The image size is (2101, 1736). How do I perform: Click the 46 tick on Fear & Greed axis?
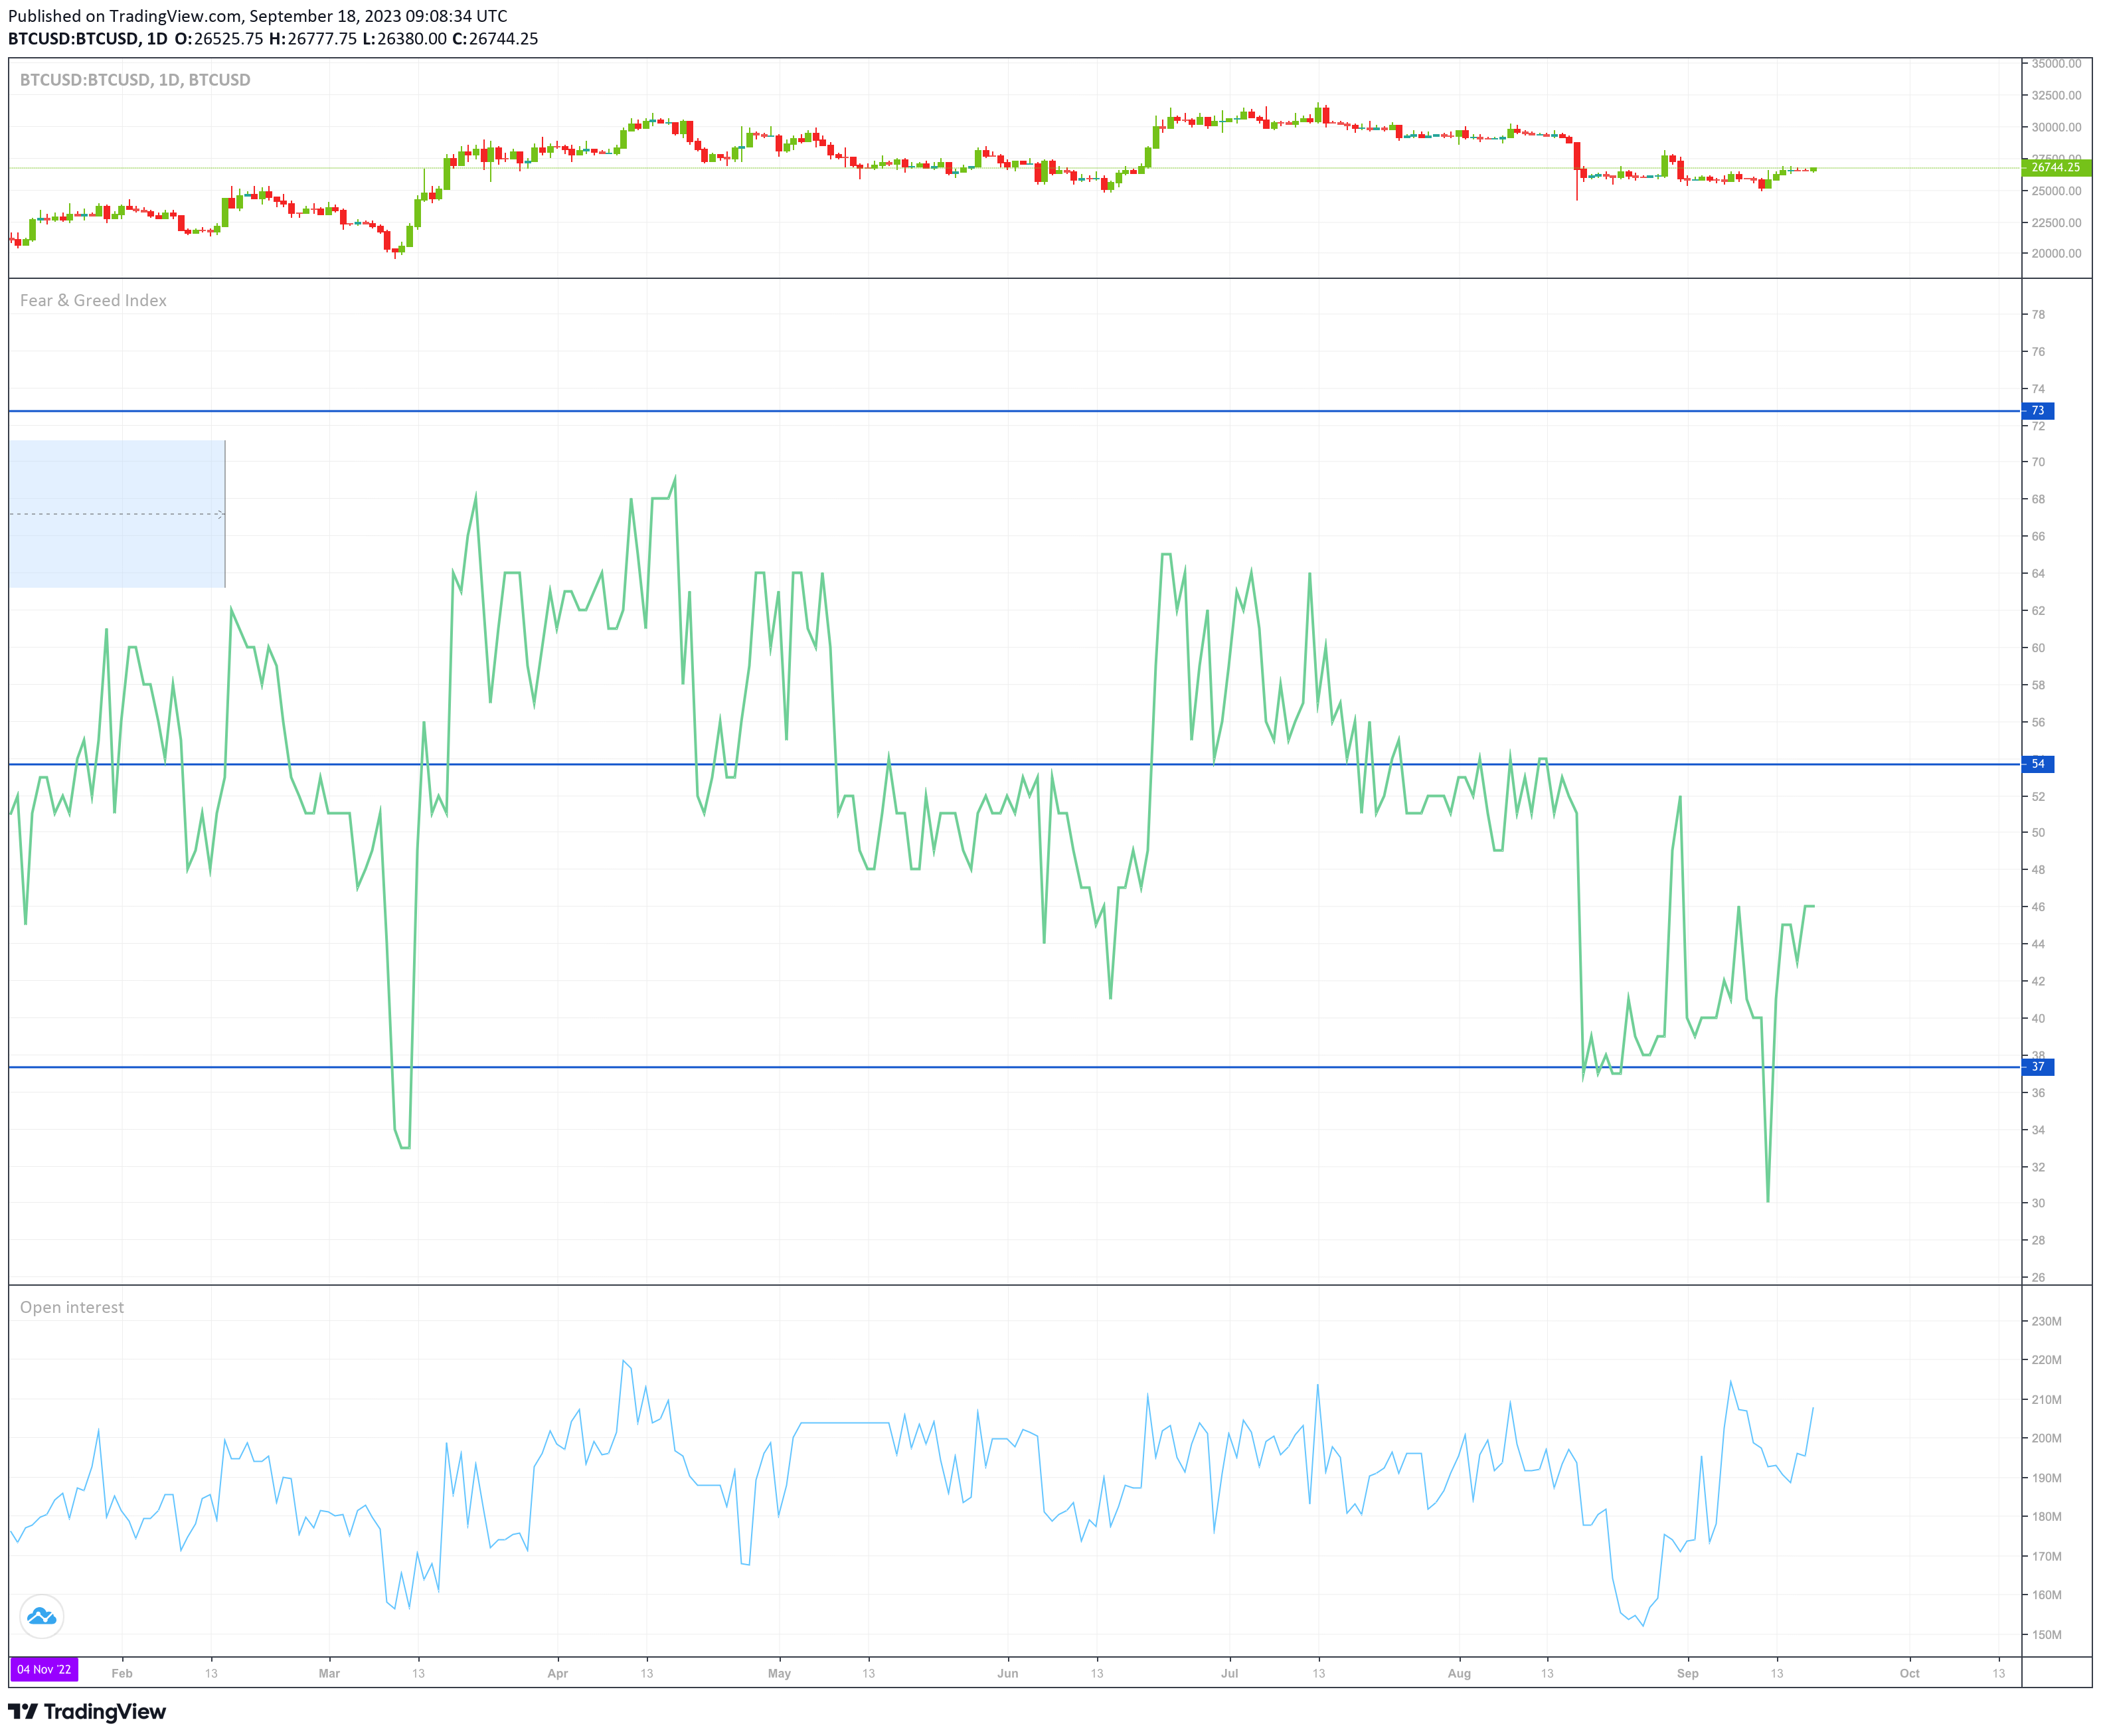pyautogui.click(x=2038, y=907)
